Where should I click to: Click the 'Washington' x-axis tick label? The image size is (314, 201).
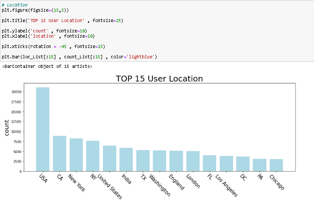(160, 185)
